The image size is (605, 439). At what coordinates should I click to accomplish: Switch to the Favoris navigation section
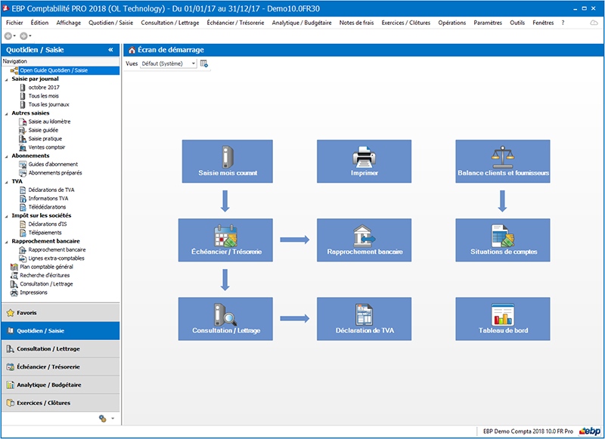tap(60, 313)
